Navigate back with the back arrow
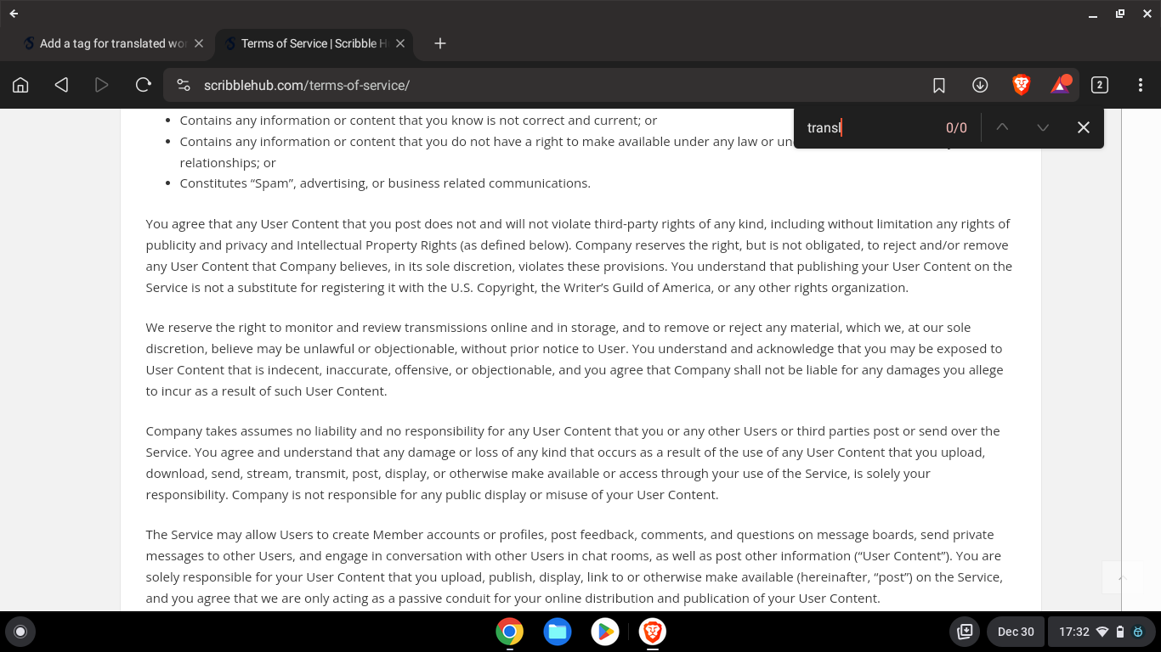Screen dimensions: 1161x652 pos(61,85)
